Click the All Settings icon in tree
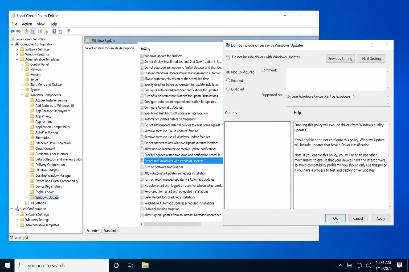 [27, 203]
